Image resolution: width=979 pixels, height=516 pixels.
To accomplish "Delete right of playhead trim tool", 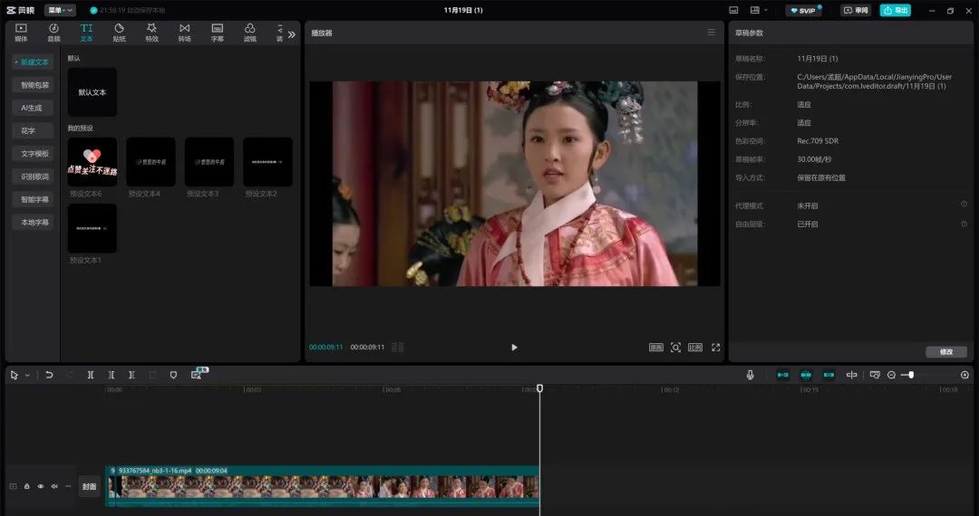I will tap(131, 375).
